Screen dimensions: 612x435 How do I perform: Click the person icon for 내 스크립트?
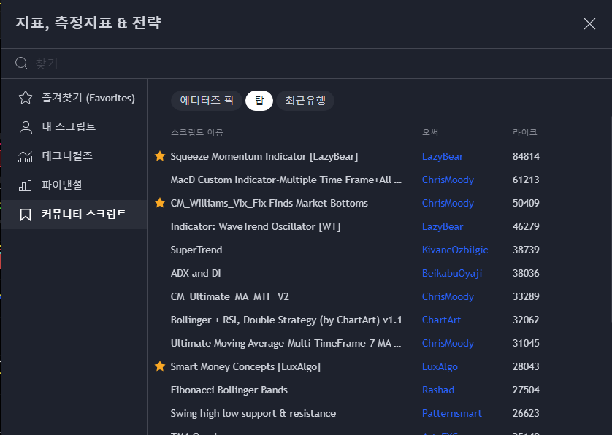coord(26,127)
